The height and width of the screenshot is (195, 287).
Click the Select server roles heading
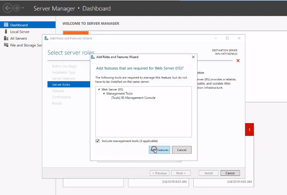pos(71,53)
